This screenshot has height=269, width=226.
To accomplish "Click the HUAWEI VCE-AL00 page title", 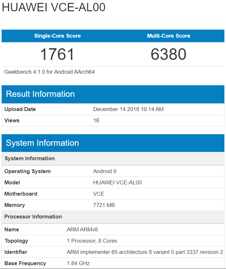I will point(53,7).
